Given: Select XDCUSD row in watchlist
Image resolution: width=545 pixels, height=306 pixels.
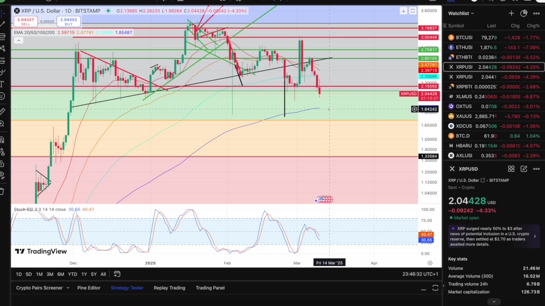Looking at the screenshot, I should [494, 126].
